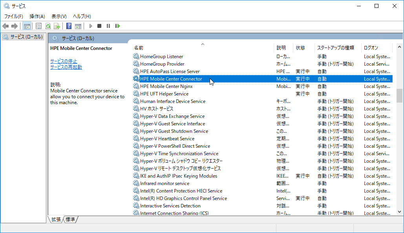Click the HPE Mobile Center Connector heading in details pane
404x233 pixels.
(81, 48)
